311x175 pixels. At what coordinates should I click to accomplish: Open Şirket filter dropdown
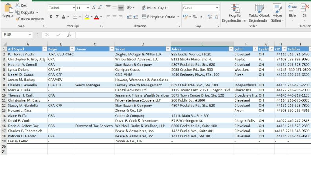[x=168, y=49]
